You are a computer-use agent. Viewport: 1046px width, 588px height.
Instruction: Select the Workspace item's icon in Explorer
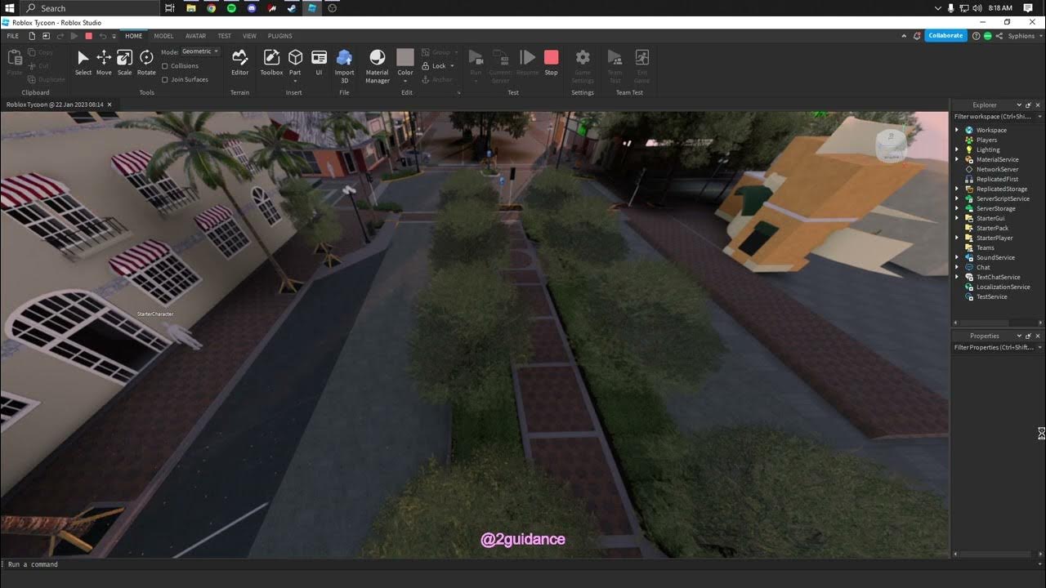tap(969, 130)
